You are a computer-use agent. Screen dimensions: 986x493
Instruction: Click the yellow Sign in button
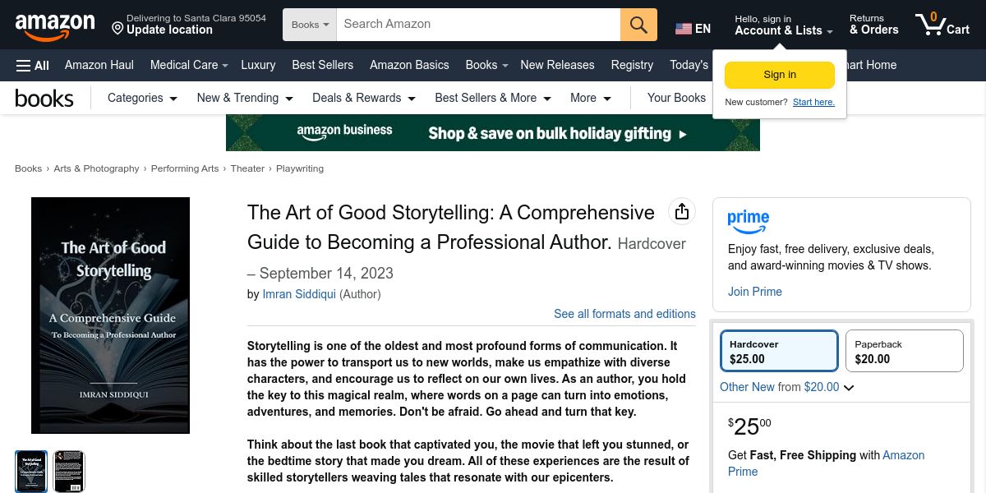[779, 75]
